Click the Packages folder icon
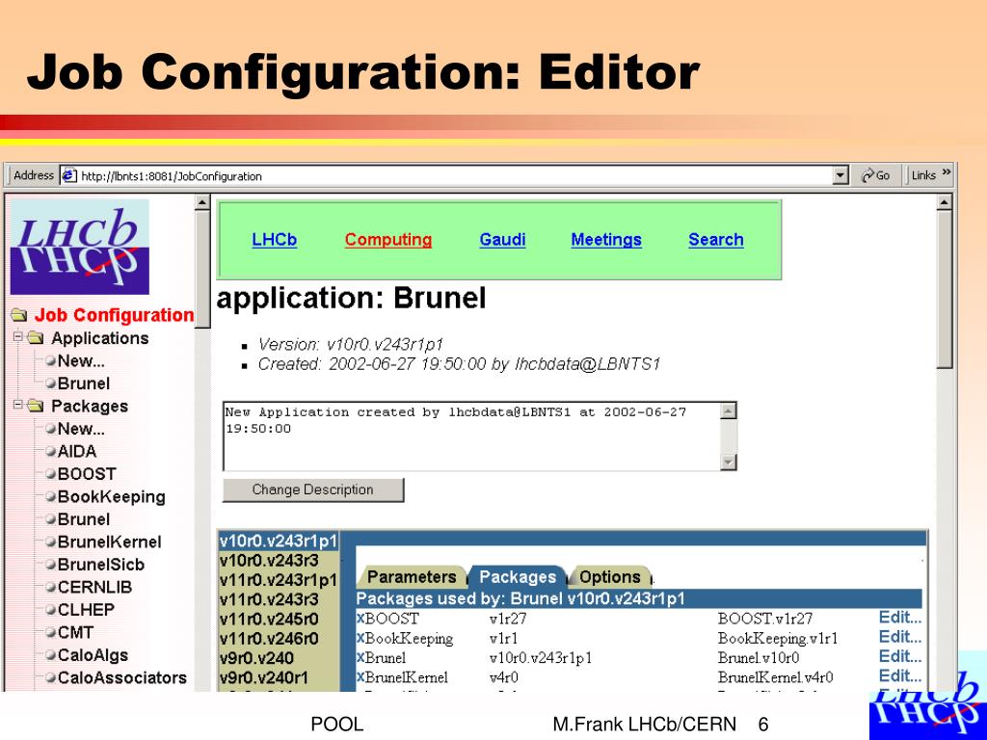Image resolution: width=987 pixels, height=740 pixels. pos(36,406)
